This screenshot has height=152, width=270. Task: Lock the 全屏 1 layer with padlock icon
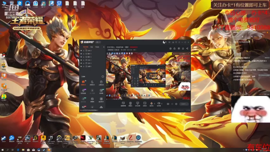coord(84,66)
